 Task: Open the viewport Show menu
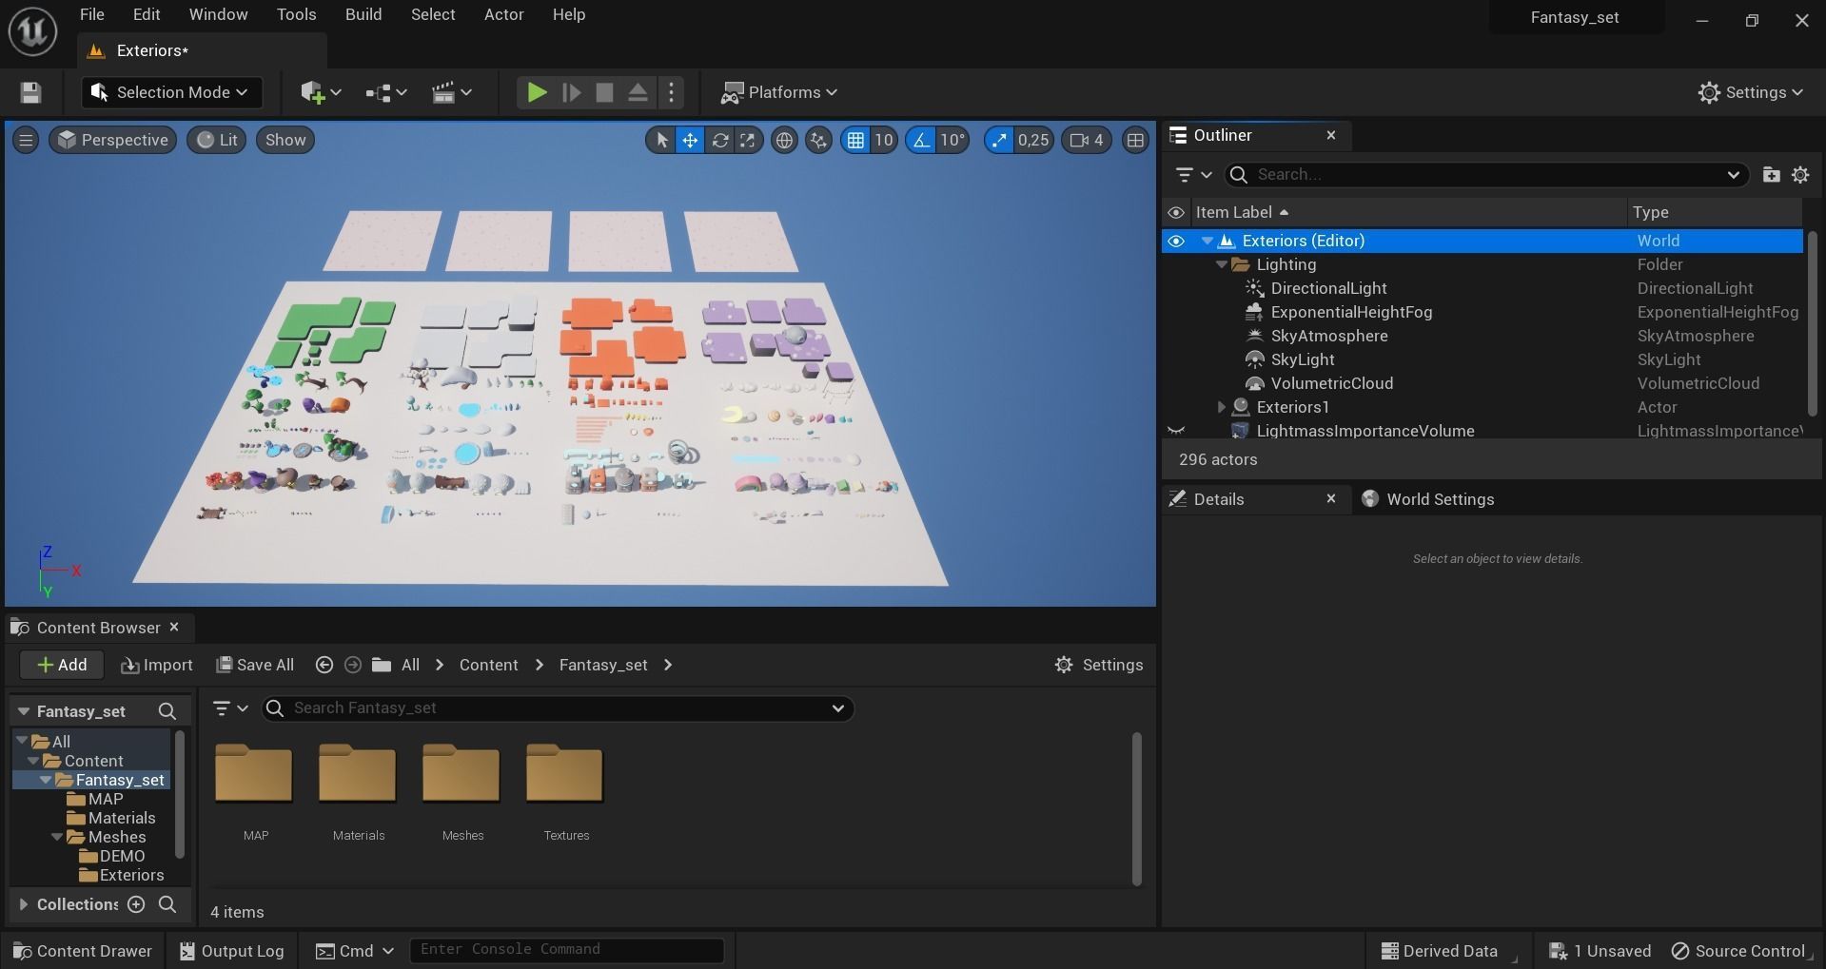(x=285, y=141)
